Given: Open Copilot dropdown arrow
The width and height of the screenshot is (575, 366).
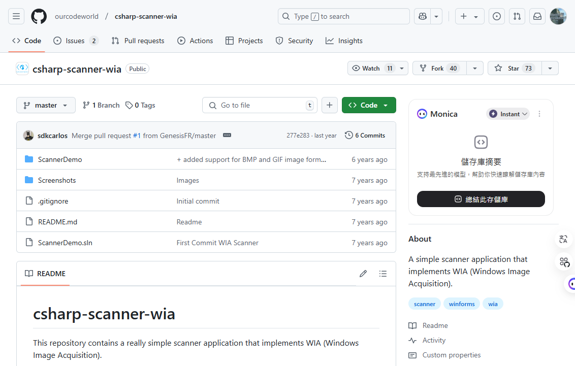Looking at the screenshot, I should coord(436,16).
